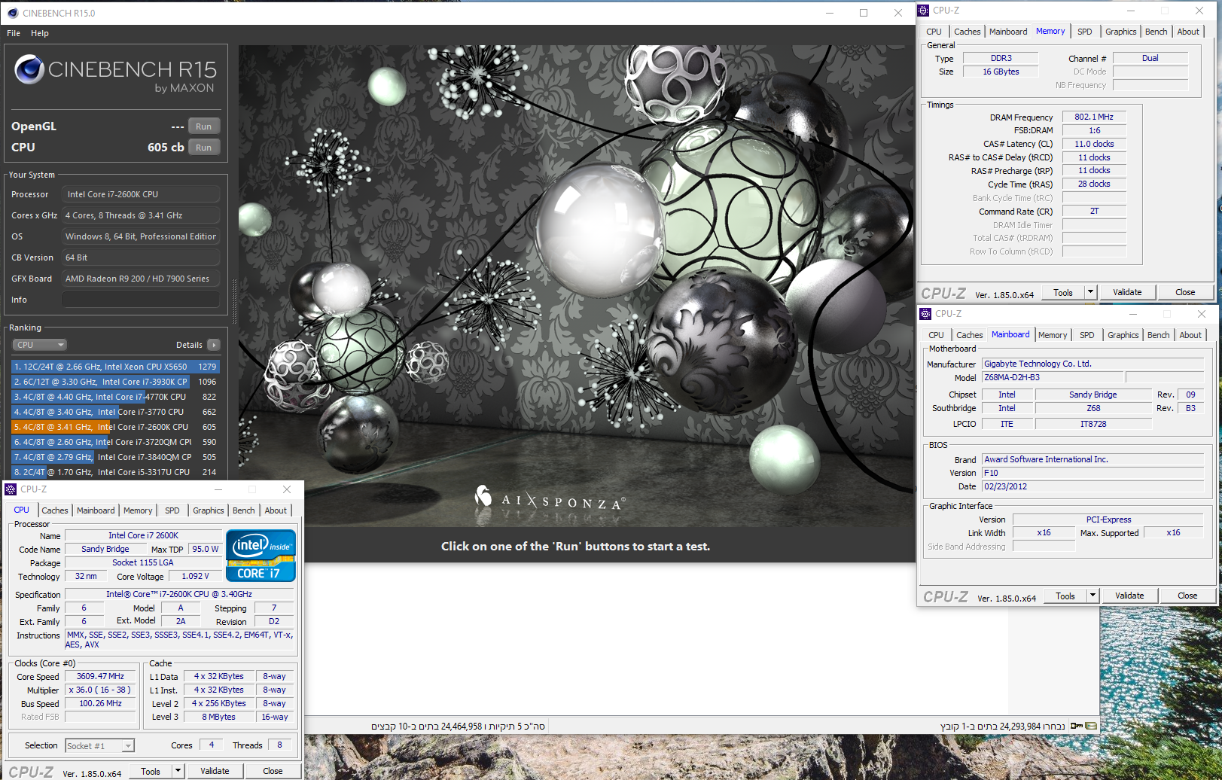Click the Intel Core i7 badge in CPU-Z
The height and width of the screenshot is (780, 1222).
click(261, 556)
